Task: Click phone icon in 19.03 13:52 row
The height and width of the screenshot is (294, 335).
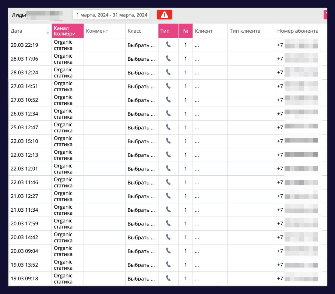Action: click(x=168, y=264)
